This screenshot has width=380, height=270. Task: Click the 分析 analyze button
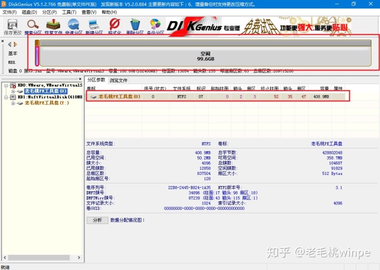(98, 220)
